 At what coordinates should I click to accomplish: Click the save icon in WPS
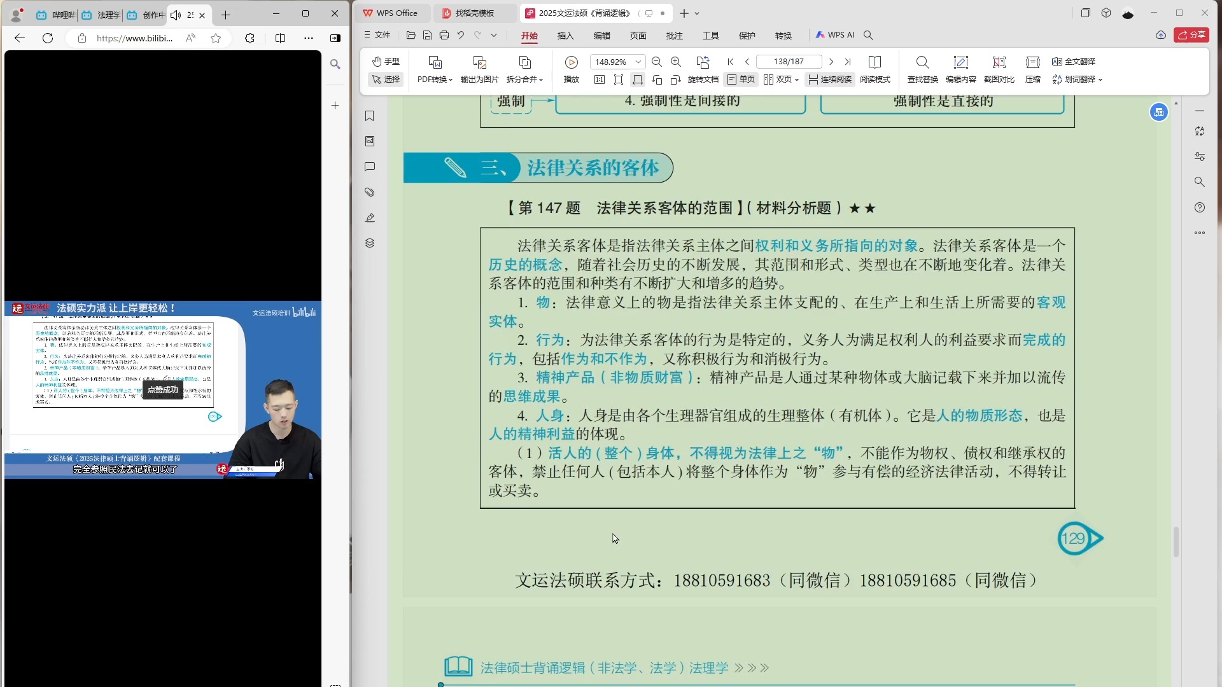pyautogui.click(x=428, y=36)
